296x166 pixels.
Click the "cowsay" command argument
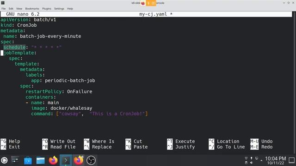pyautogui.click(x=70, y=114)
